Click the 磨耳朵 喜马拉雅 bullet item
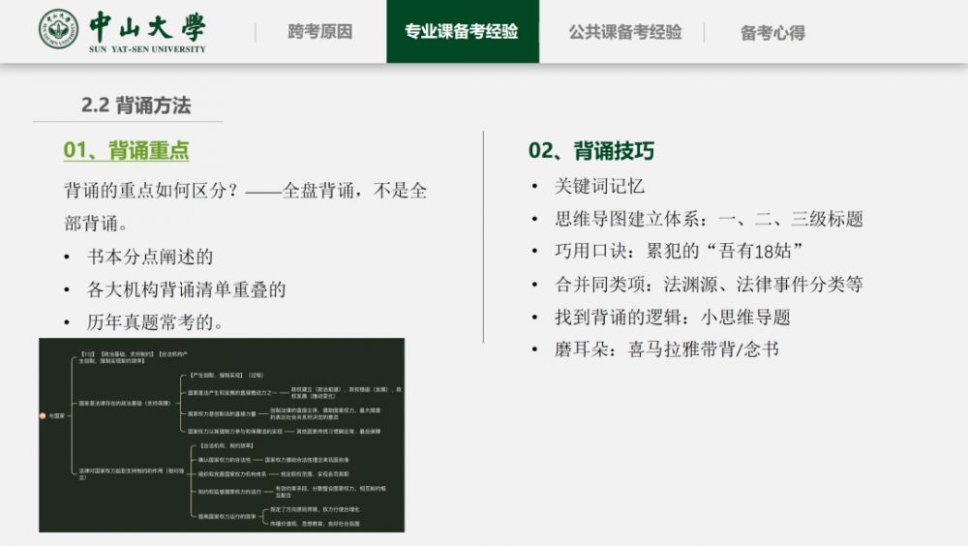 (665, 349)
